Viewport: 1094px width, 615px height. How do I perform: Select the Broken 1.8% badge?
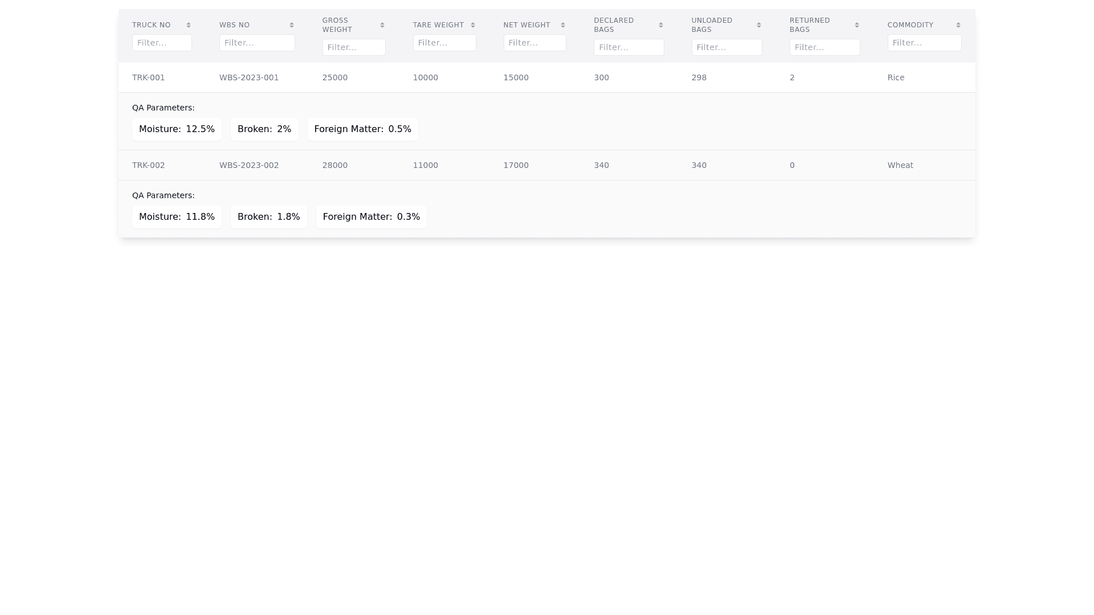[268, 216]
